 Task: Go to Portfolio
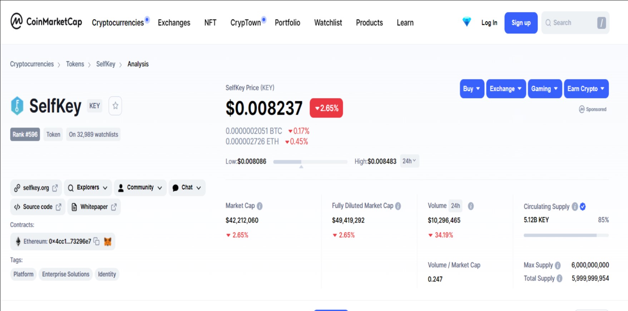point(287,23)
